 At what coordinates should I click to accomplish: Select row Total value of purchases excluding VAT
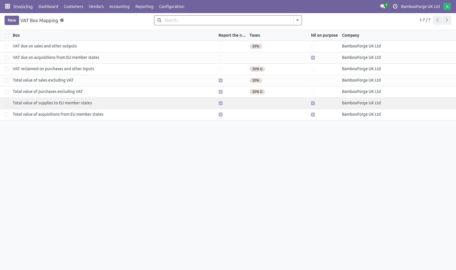tap(7, 92)
